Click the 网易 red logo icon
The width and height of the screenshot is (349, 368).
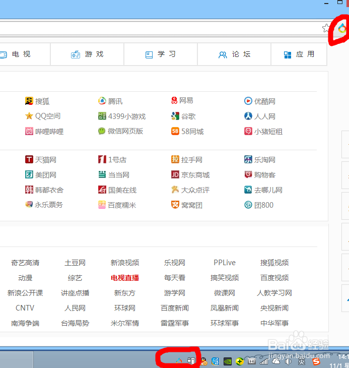click(x=174, y=100)
